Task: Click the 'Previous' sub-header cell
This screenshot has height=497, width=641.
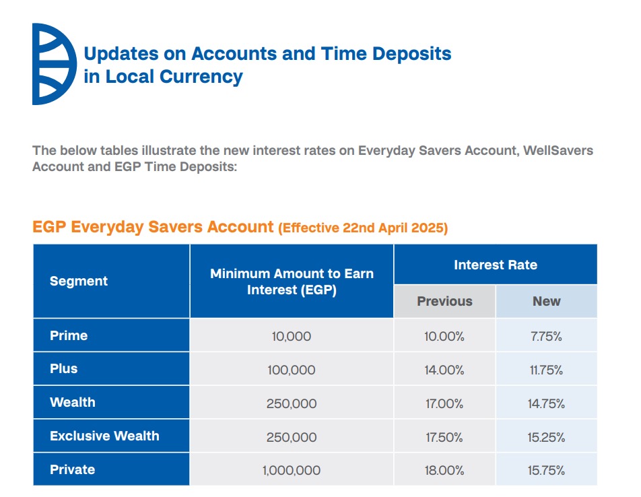Action: (x=444, y=301)
